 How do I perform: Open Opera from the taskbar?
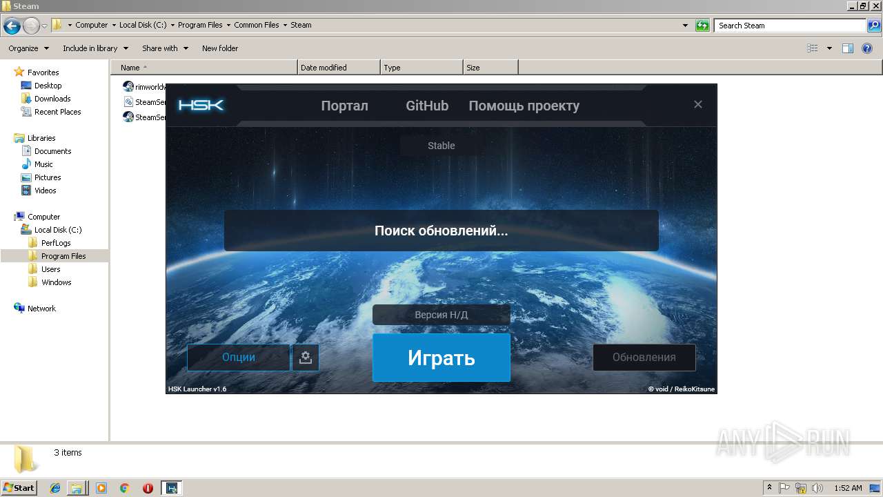pos(148,488)
